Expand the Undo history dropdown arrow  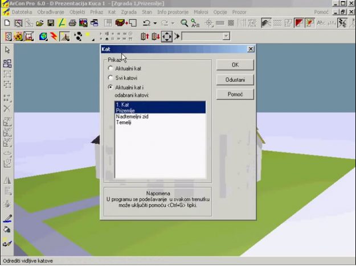point(155,23)
